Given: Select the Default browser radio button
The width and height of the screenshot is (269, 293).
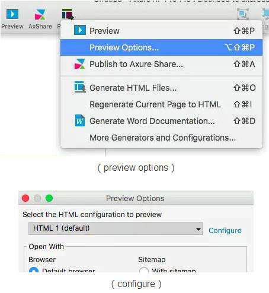Looking at the screenshot, I should coord(34,270).
